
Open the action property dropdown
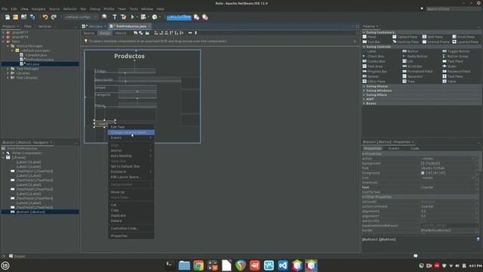pyautogui.click(x=473, y=159)
